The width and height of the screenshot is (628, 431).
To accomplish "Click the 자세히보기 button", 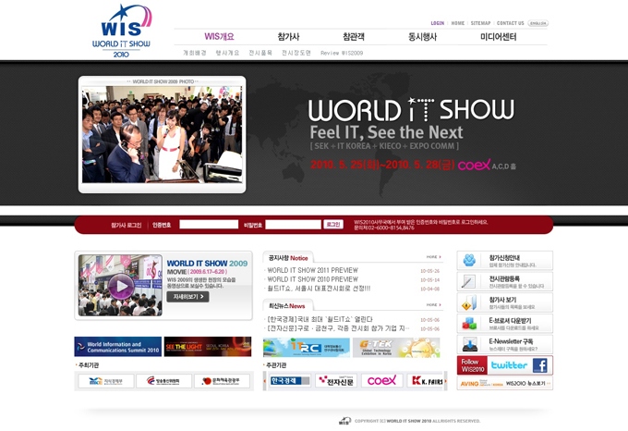I will [x=187, y=297].
